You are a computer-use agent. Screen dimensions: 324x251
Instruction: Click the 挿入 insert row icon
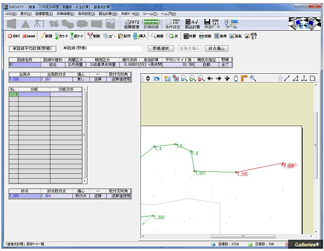click(x=140, y=36)
